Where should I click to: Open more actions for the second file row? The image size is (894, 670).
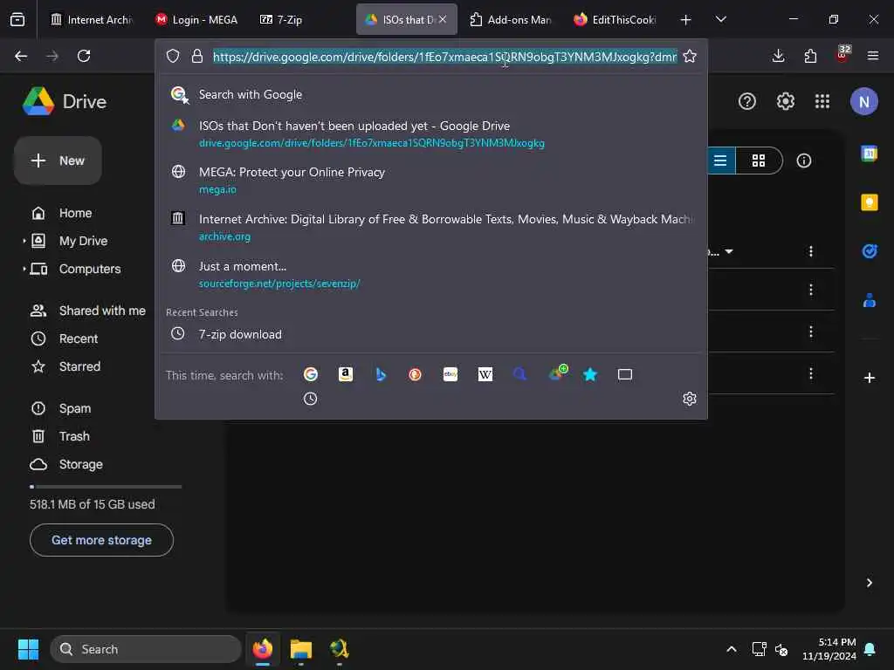[811, 290]
